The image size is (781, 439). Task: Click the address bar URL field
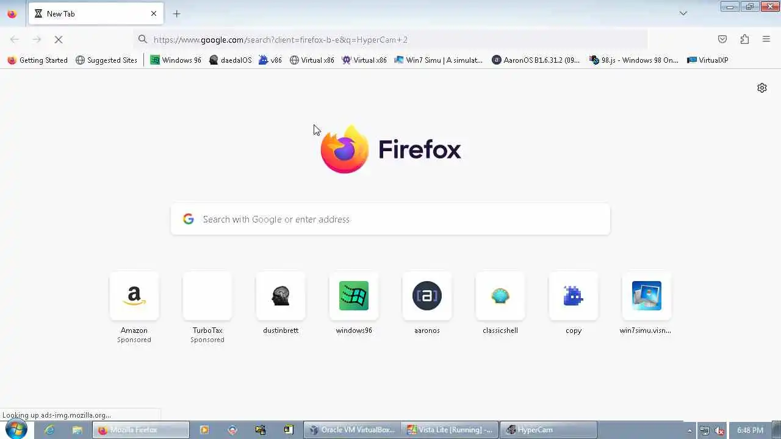point(390,40)
